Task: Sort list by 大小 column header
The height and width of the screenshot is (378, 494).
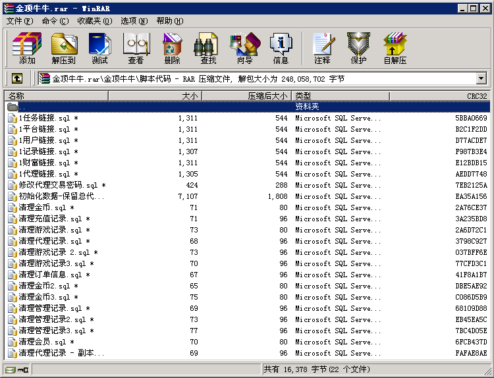Action: (x=155, y=96)
